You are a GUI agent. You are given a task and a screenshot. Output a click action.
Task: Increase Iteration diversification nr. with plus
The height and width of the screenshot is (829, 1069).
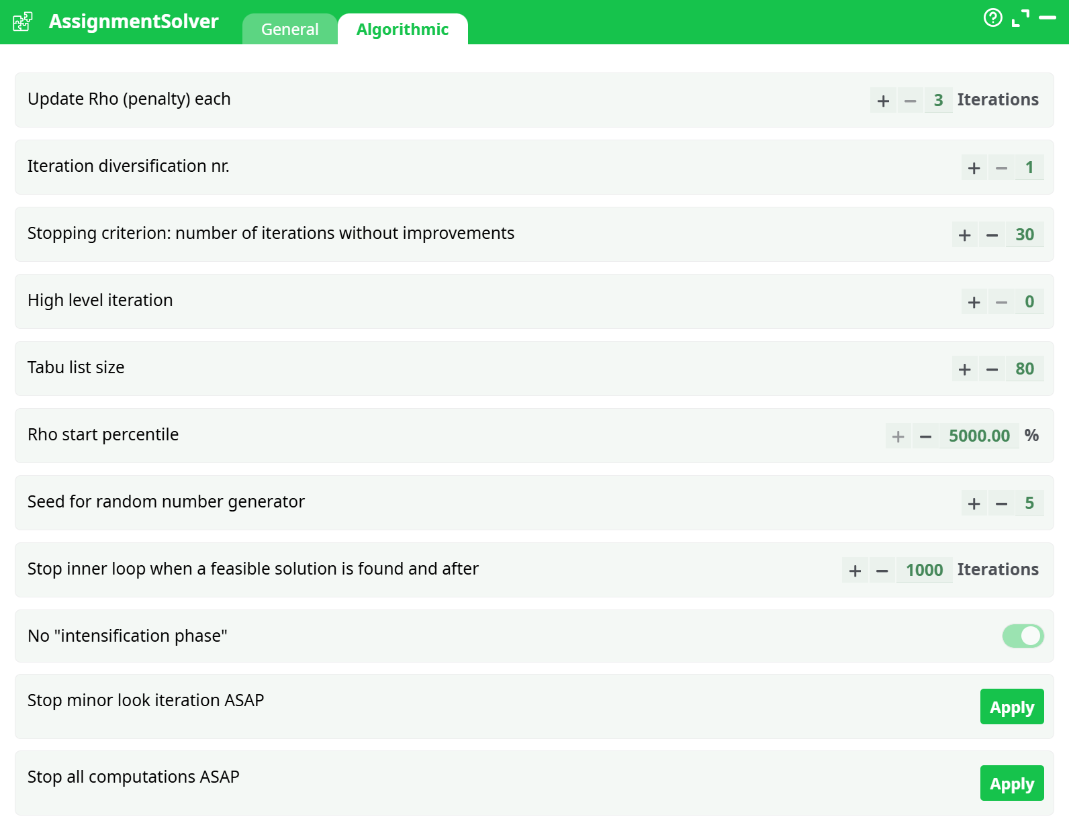click(974, 168)
